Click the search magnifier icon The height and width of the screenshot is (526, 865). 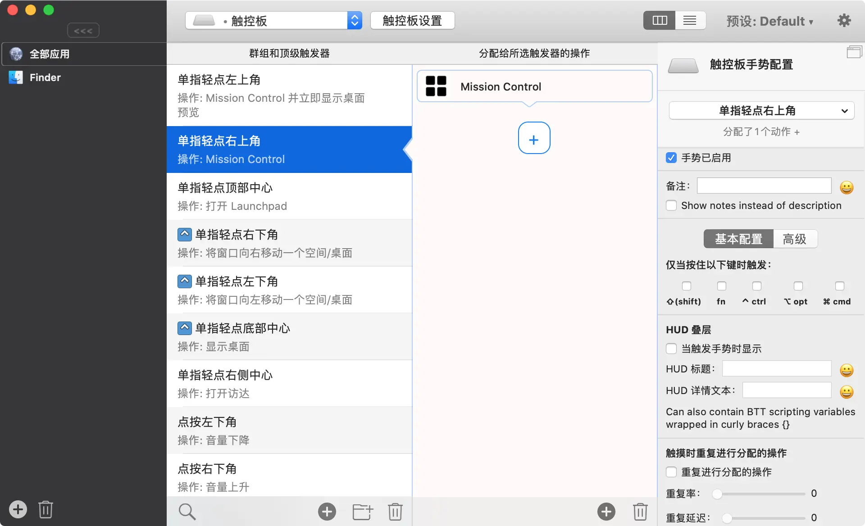click(x=187, y=512)
